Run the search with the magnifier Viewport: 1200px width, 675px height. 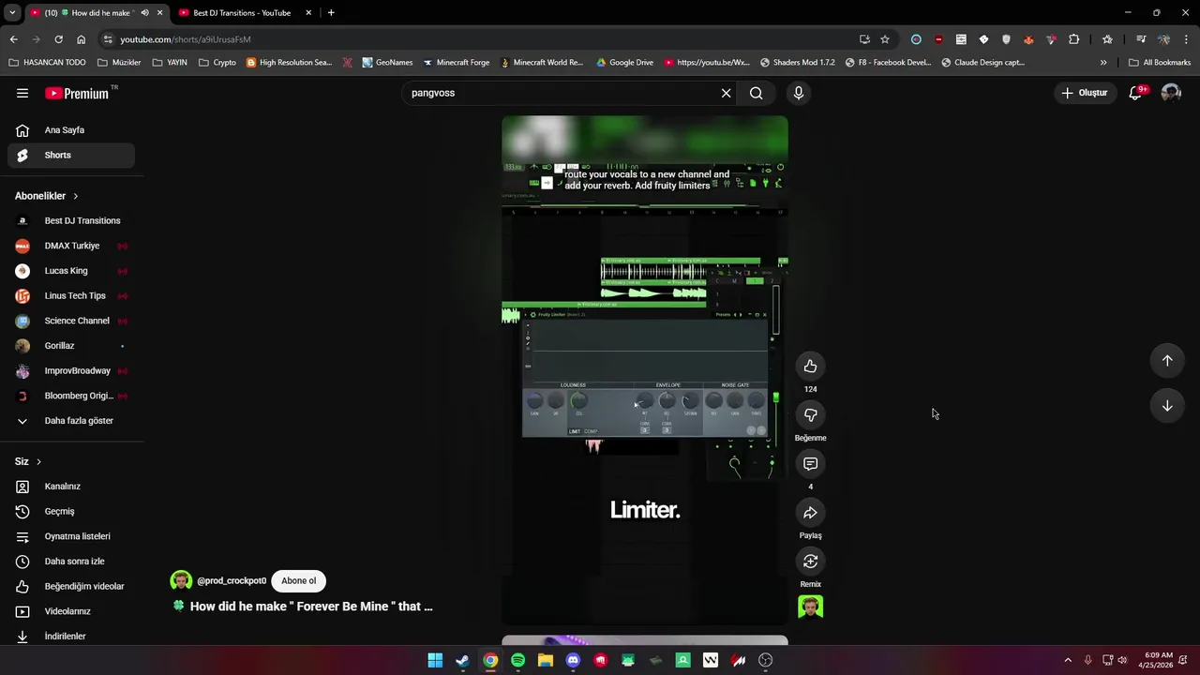pyautogui.click(x=756, y=93)
